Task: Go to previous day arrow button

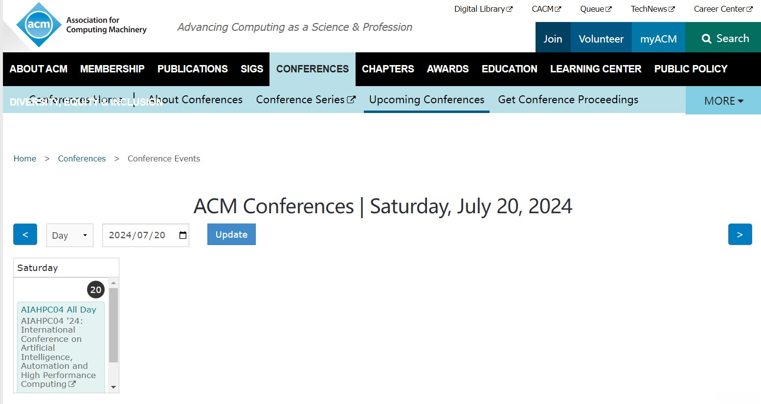Action: [x=25, y=235]
